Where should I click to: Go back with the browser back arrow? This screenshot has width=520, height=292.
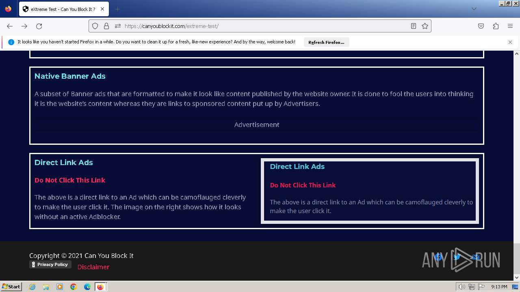click(10, 26)
